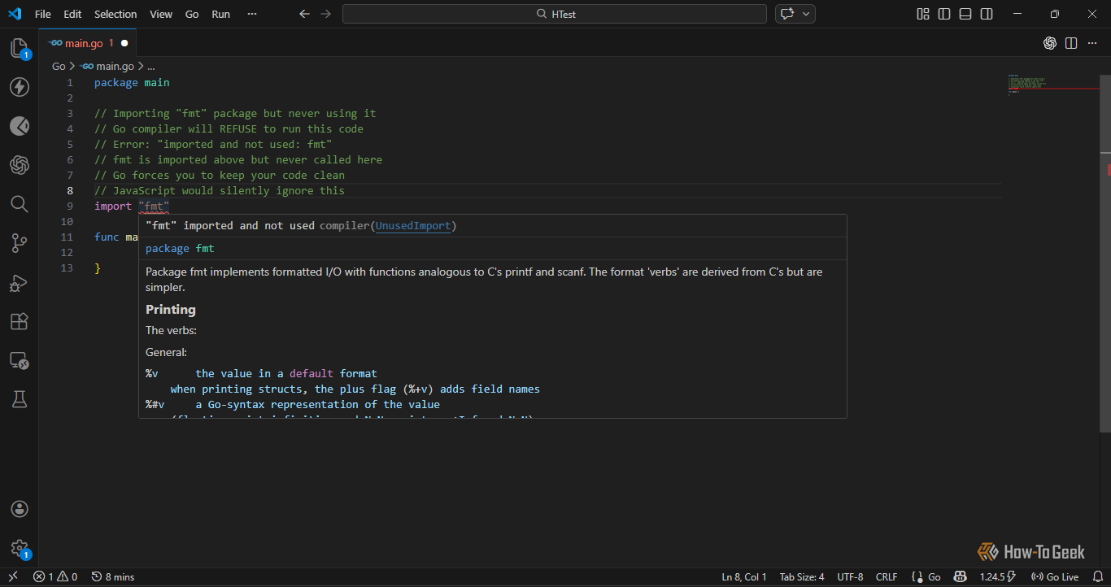
Task: Open the Manage gear icon
Action: 20,549
